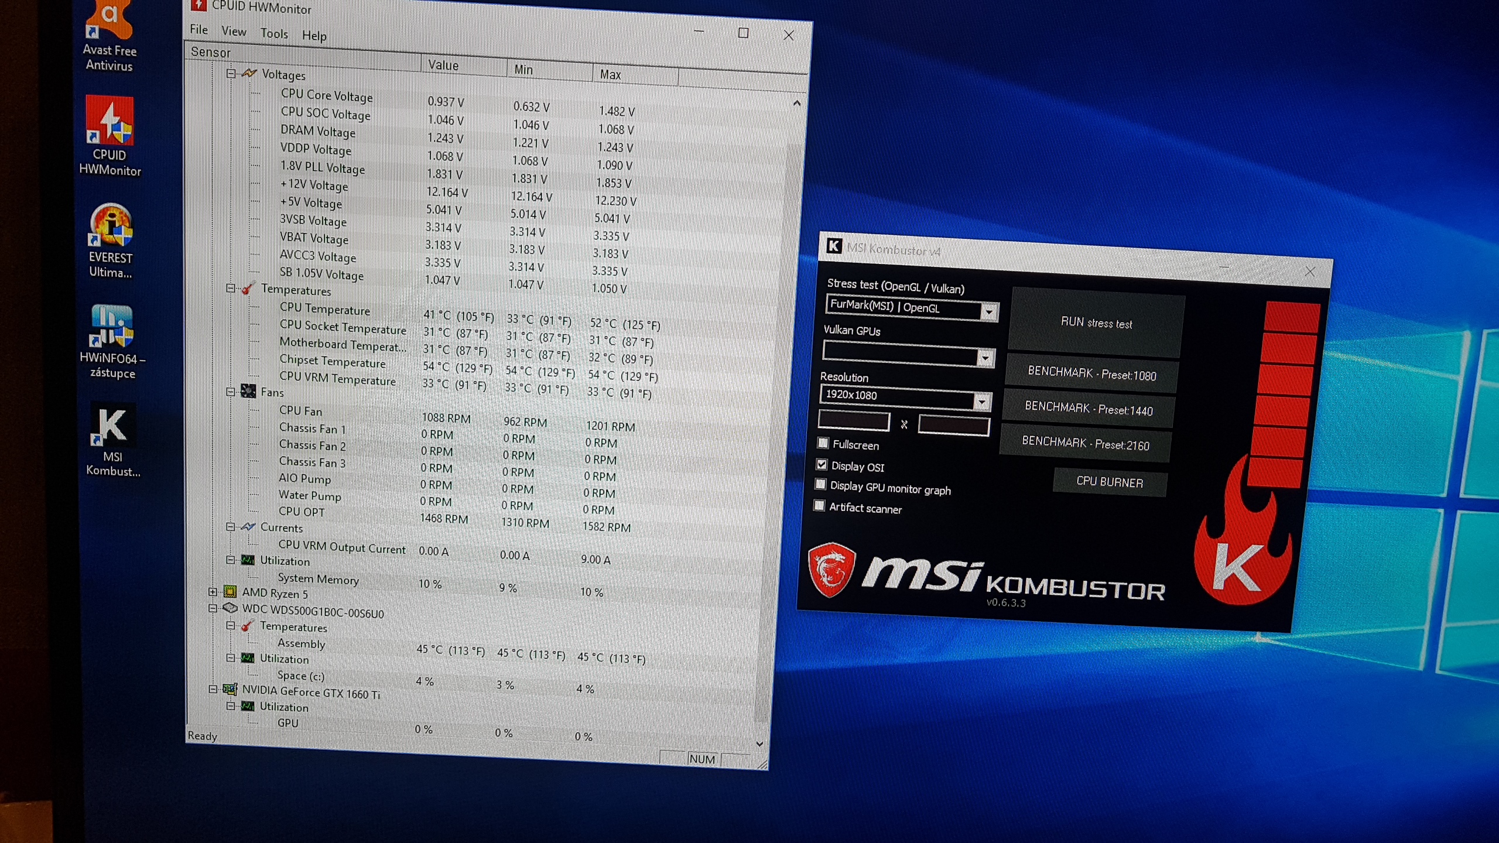Screen dimensions: 1499x843
Task: Open the View menu in HWMonitor
Action: [234, 31]
